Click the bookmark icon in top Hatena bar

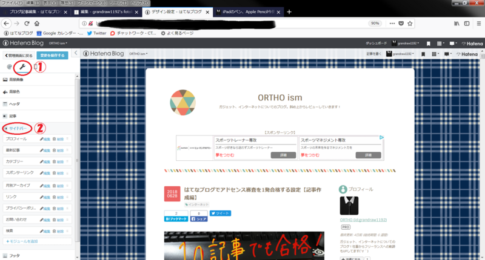tap(429, 44)
